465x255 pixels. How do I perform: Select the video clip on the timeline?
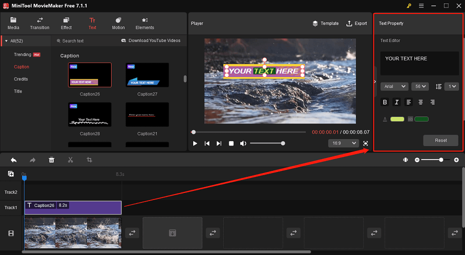[x=73, y=233]
